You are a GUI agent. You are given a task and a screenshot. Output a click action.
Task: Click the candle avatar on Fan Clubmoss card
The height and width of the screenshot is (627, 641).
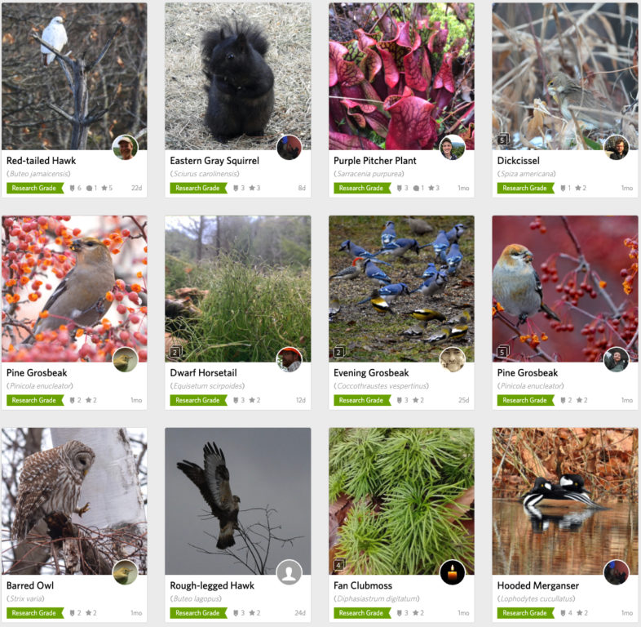tap(453, 572)
